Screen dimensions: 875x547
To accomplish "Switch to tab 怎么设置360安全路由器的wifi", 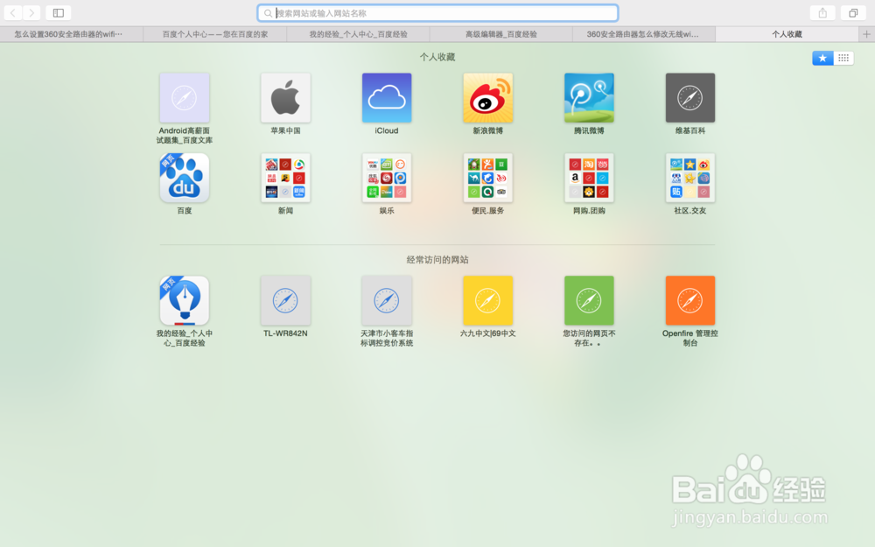I will [72, 34].
